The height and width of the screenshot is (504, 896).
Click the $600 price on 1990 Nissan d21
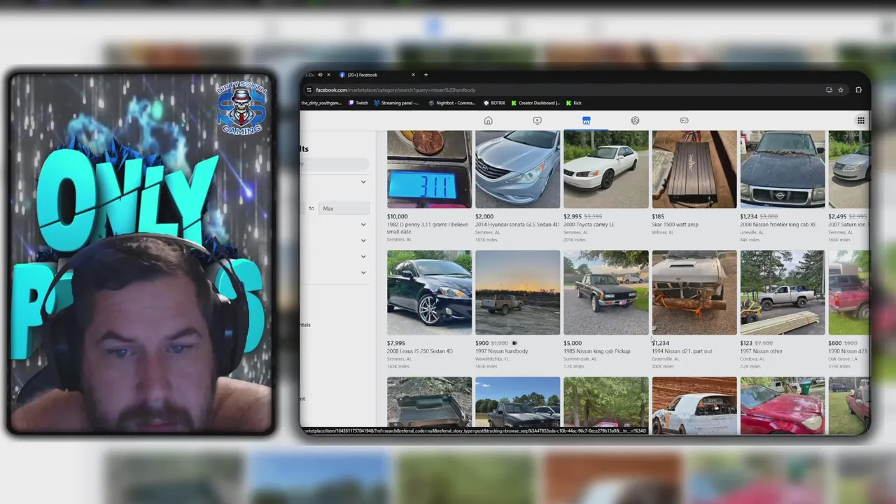(834, 344)
